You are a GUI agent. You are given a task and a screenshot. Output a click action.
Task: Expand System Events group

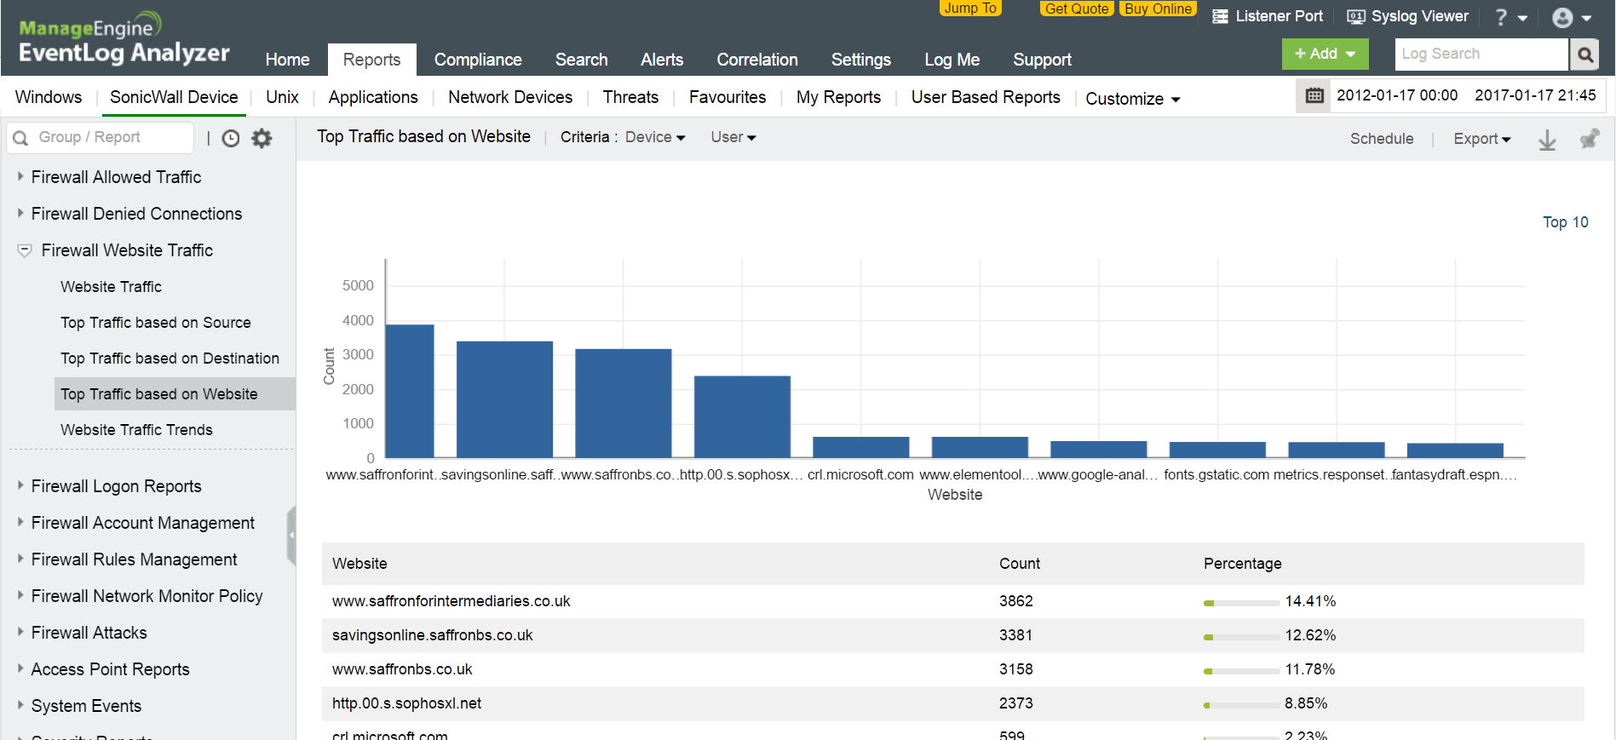(20, 705)
